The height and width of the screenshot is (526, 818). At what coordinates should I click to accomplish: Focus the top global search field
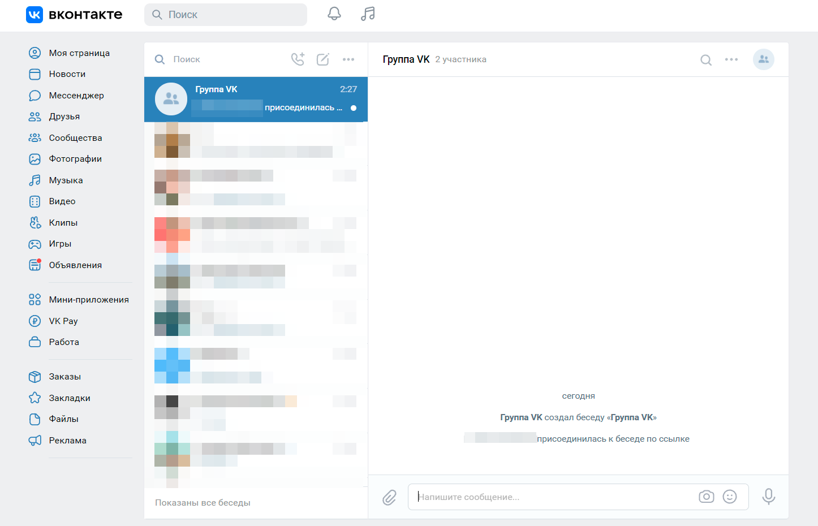(x=226, y=15)
